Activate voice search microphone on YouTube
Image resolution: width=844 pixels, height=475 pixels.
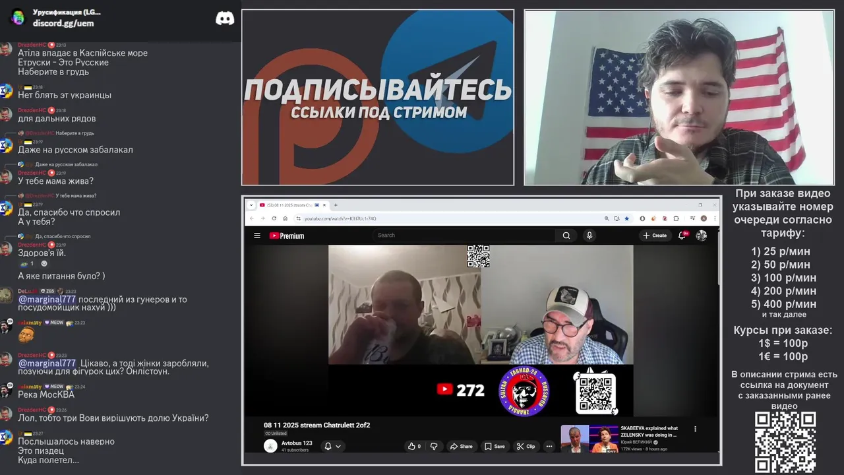(x=589, y=236)
